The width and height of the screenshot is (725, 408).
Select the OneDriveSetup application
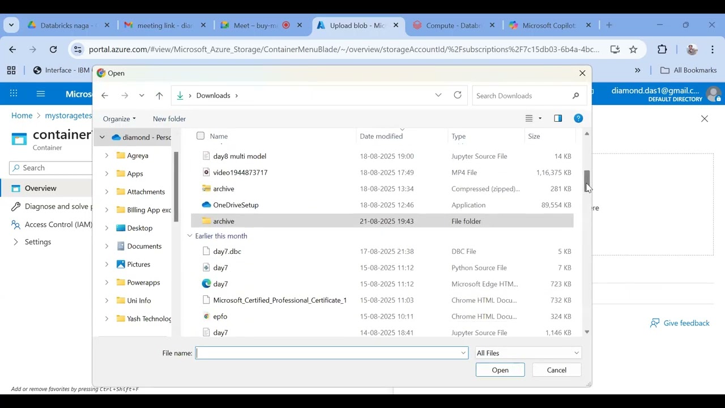[x=382, y=205]
